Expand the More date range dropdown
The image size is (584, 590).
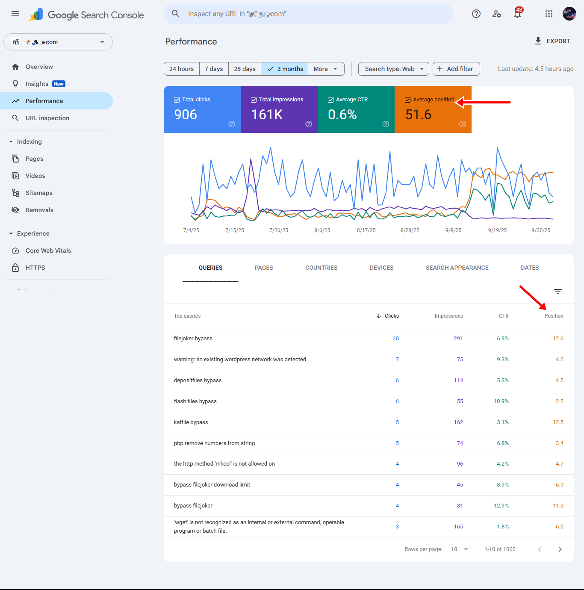326,69
